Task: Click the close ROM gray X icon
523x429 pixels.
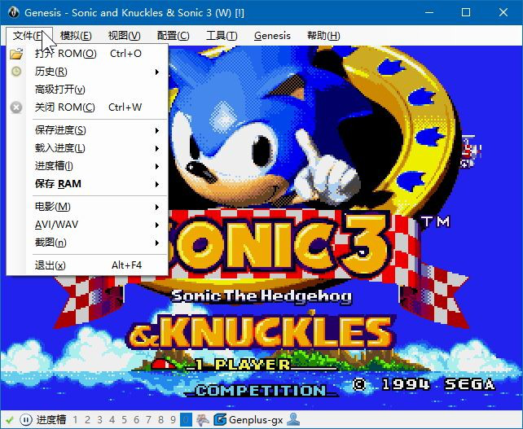Action: (16, 107)
